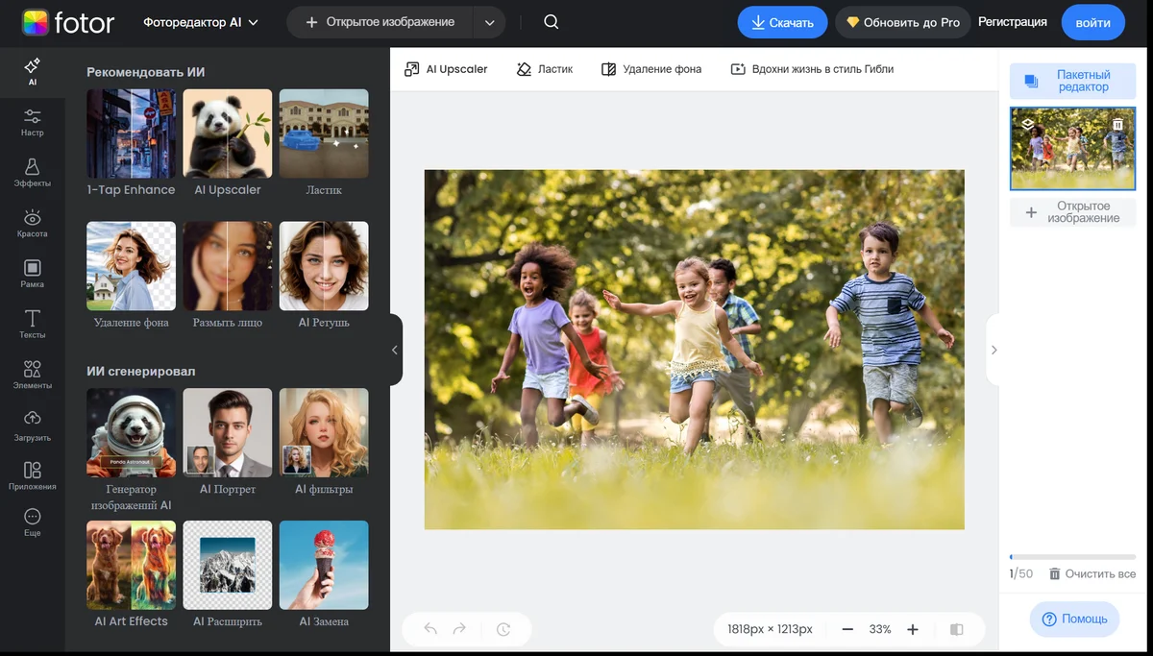
Task: Open the Элементы elements sidebar tab
Action: point(32,376)
